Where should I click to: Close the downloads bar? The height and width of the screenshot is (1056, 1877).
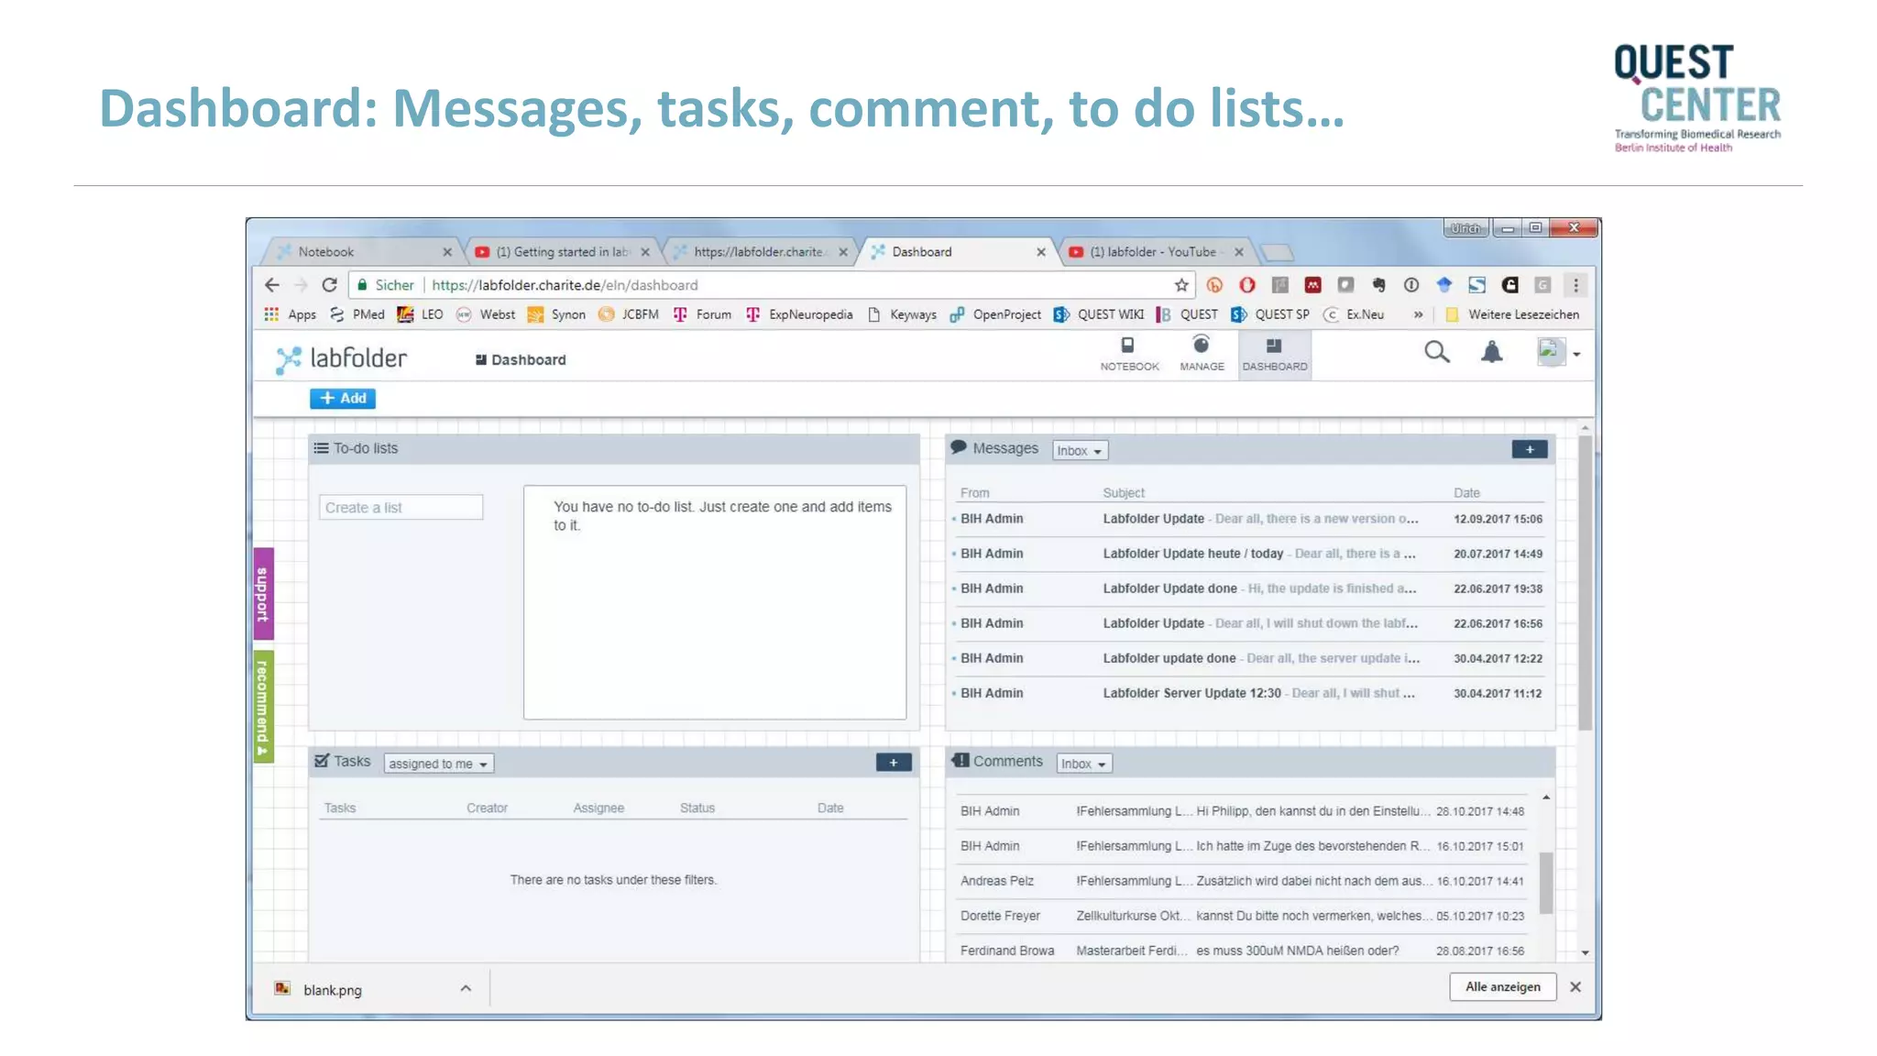pyautogui.click(x=1575, y=987)
